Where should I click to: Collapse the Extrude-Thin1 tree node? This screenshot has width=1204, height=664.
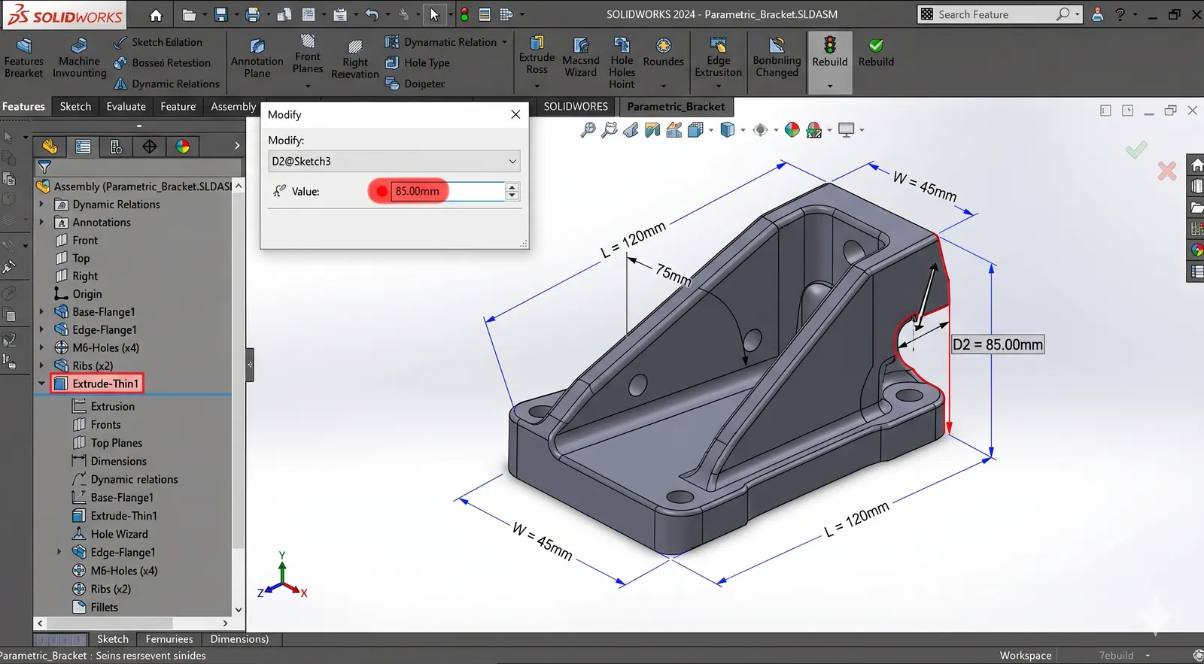(41, 384)
